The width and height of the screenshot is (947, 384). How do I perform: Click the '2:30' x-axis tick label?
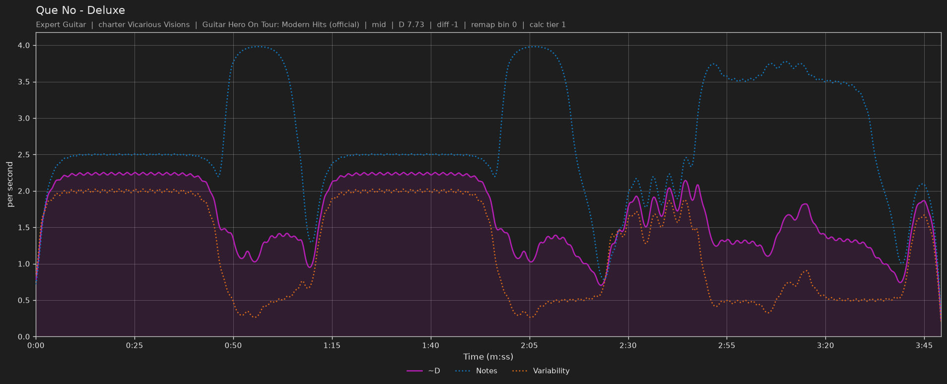point(628,345)
